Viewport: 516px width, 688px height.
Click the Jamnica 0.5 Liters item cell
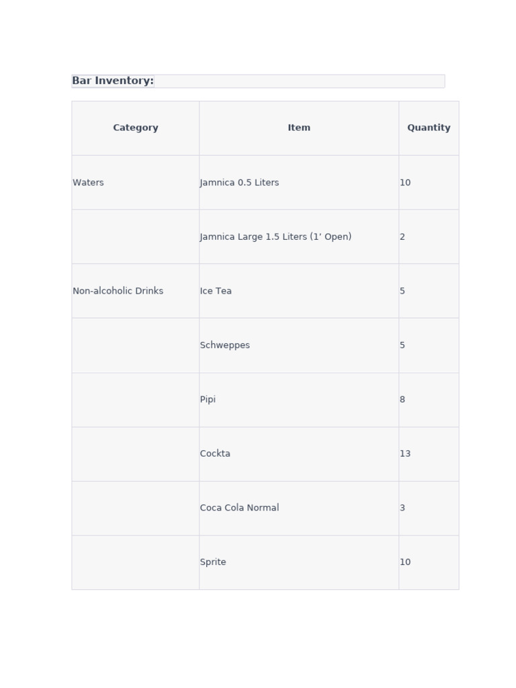coord(299,183)
